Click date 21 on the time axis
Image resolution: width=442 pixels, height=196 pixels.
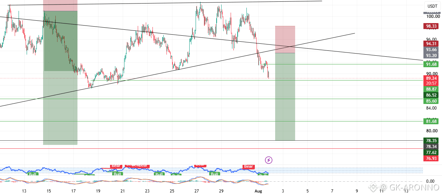123,191
